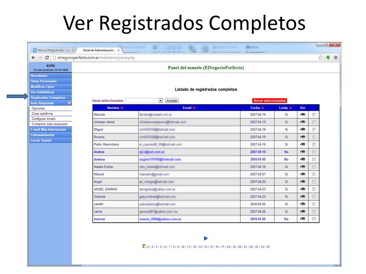Select Modificar Clave menu item
The image size is (366, 274).
[50, 87]
